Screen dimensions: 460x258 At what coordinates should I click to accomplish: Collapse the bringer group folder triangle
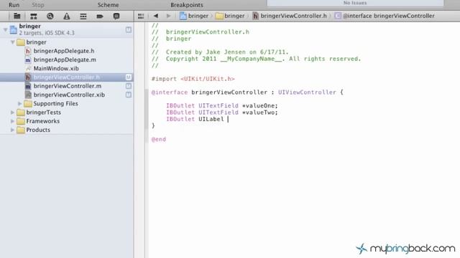(13, 42)
